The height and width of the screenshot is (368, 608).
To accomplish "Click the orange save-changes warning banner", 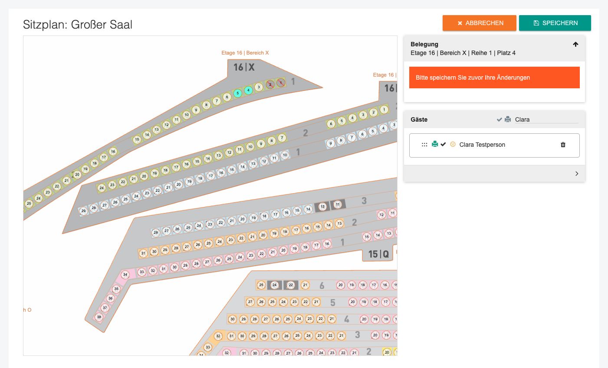I will pos(494,77).
